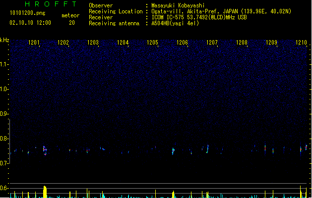
Task: Click the Receiver label
Action: point(101,17)
